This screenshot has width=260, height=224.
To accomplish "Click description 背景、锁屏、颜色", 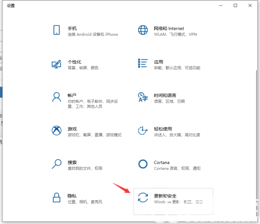I will click(83, 68).
